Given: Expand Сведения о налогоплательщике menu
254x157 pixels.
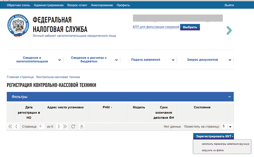Looking at the screenshot, I should pos(59,60).
